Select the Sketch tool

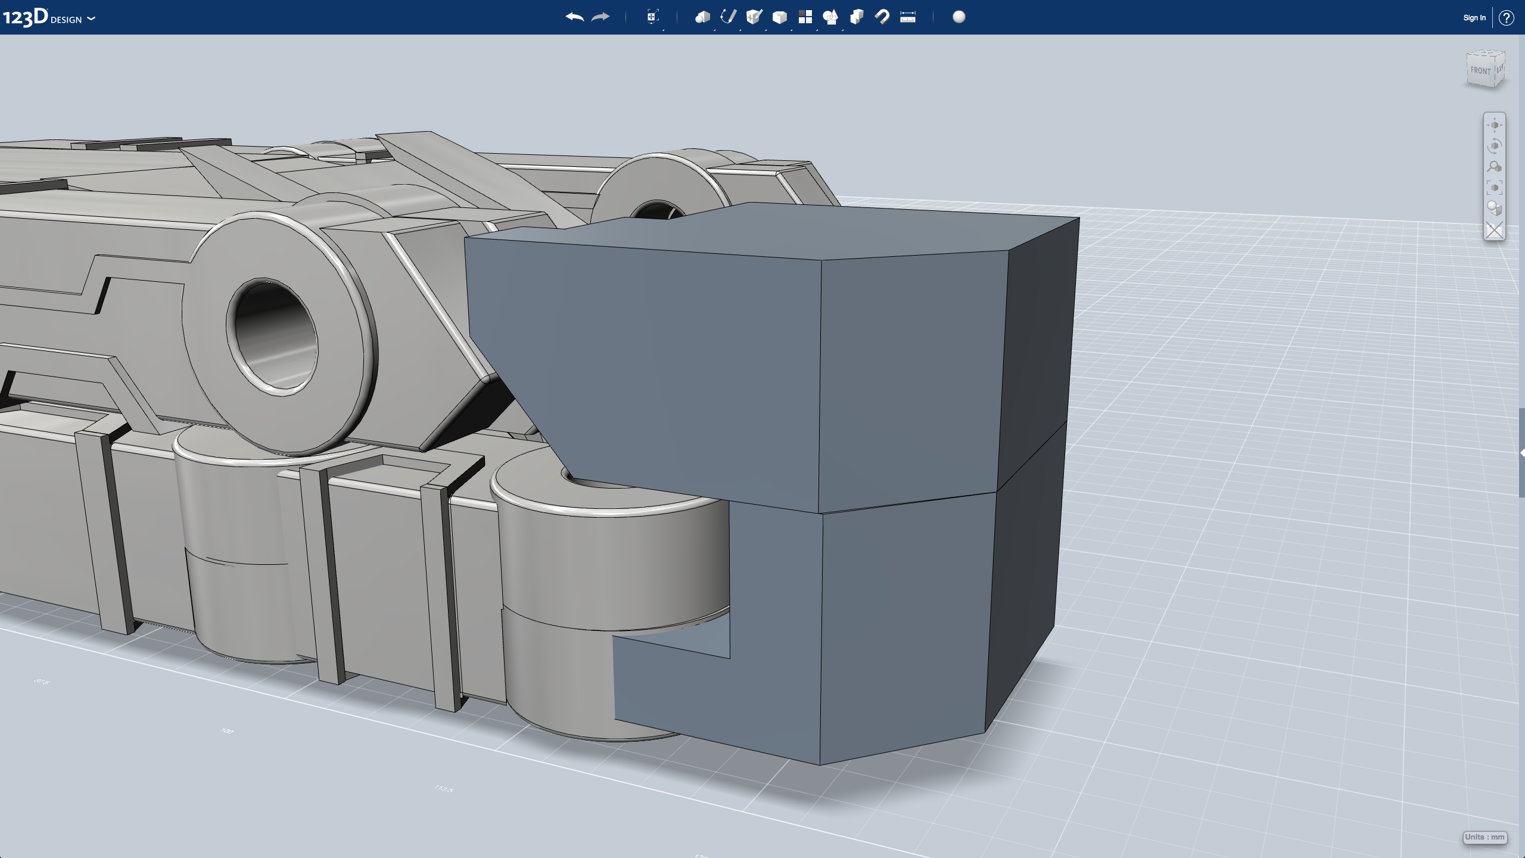(728, 17)
